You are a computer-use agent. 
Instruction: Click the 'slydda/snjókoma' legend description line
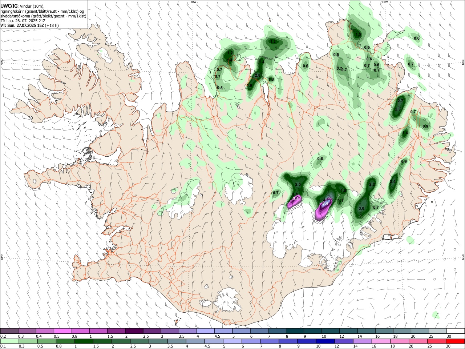click(x=43, y=16)
